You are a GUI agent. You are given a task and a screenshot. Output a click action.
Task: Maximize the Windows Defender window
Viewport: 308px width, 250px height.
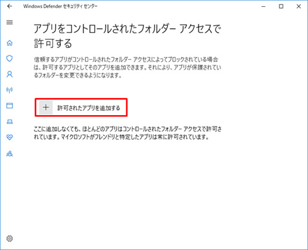click(281, 6)
